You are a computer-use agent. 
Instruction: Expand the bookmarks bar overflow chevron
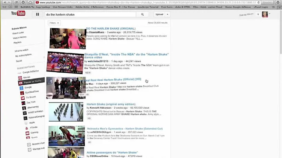[273, 7]
